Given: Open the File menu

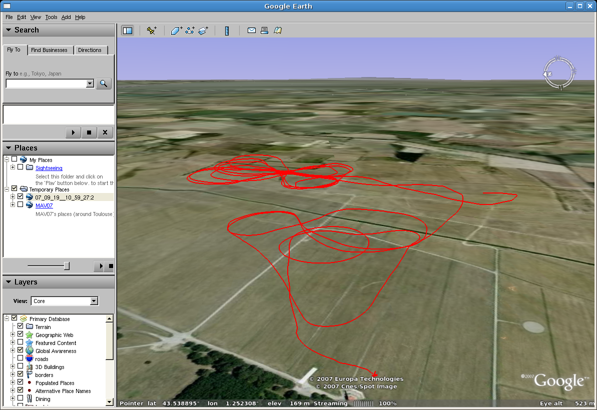Looking at the screenshot, I should [9, 17].
